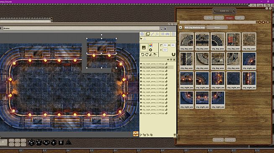Toggle link icon in layer list header

pos(171,60)
